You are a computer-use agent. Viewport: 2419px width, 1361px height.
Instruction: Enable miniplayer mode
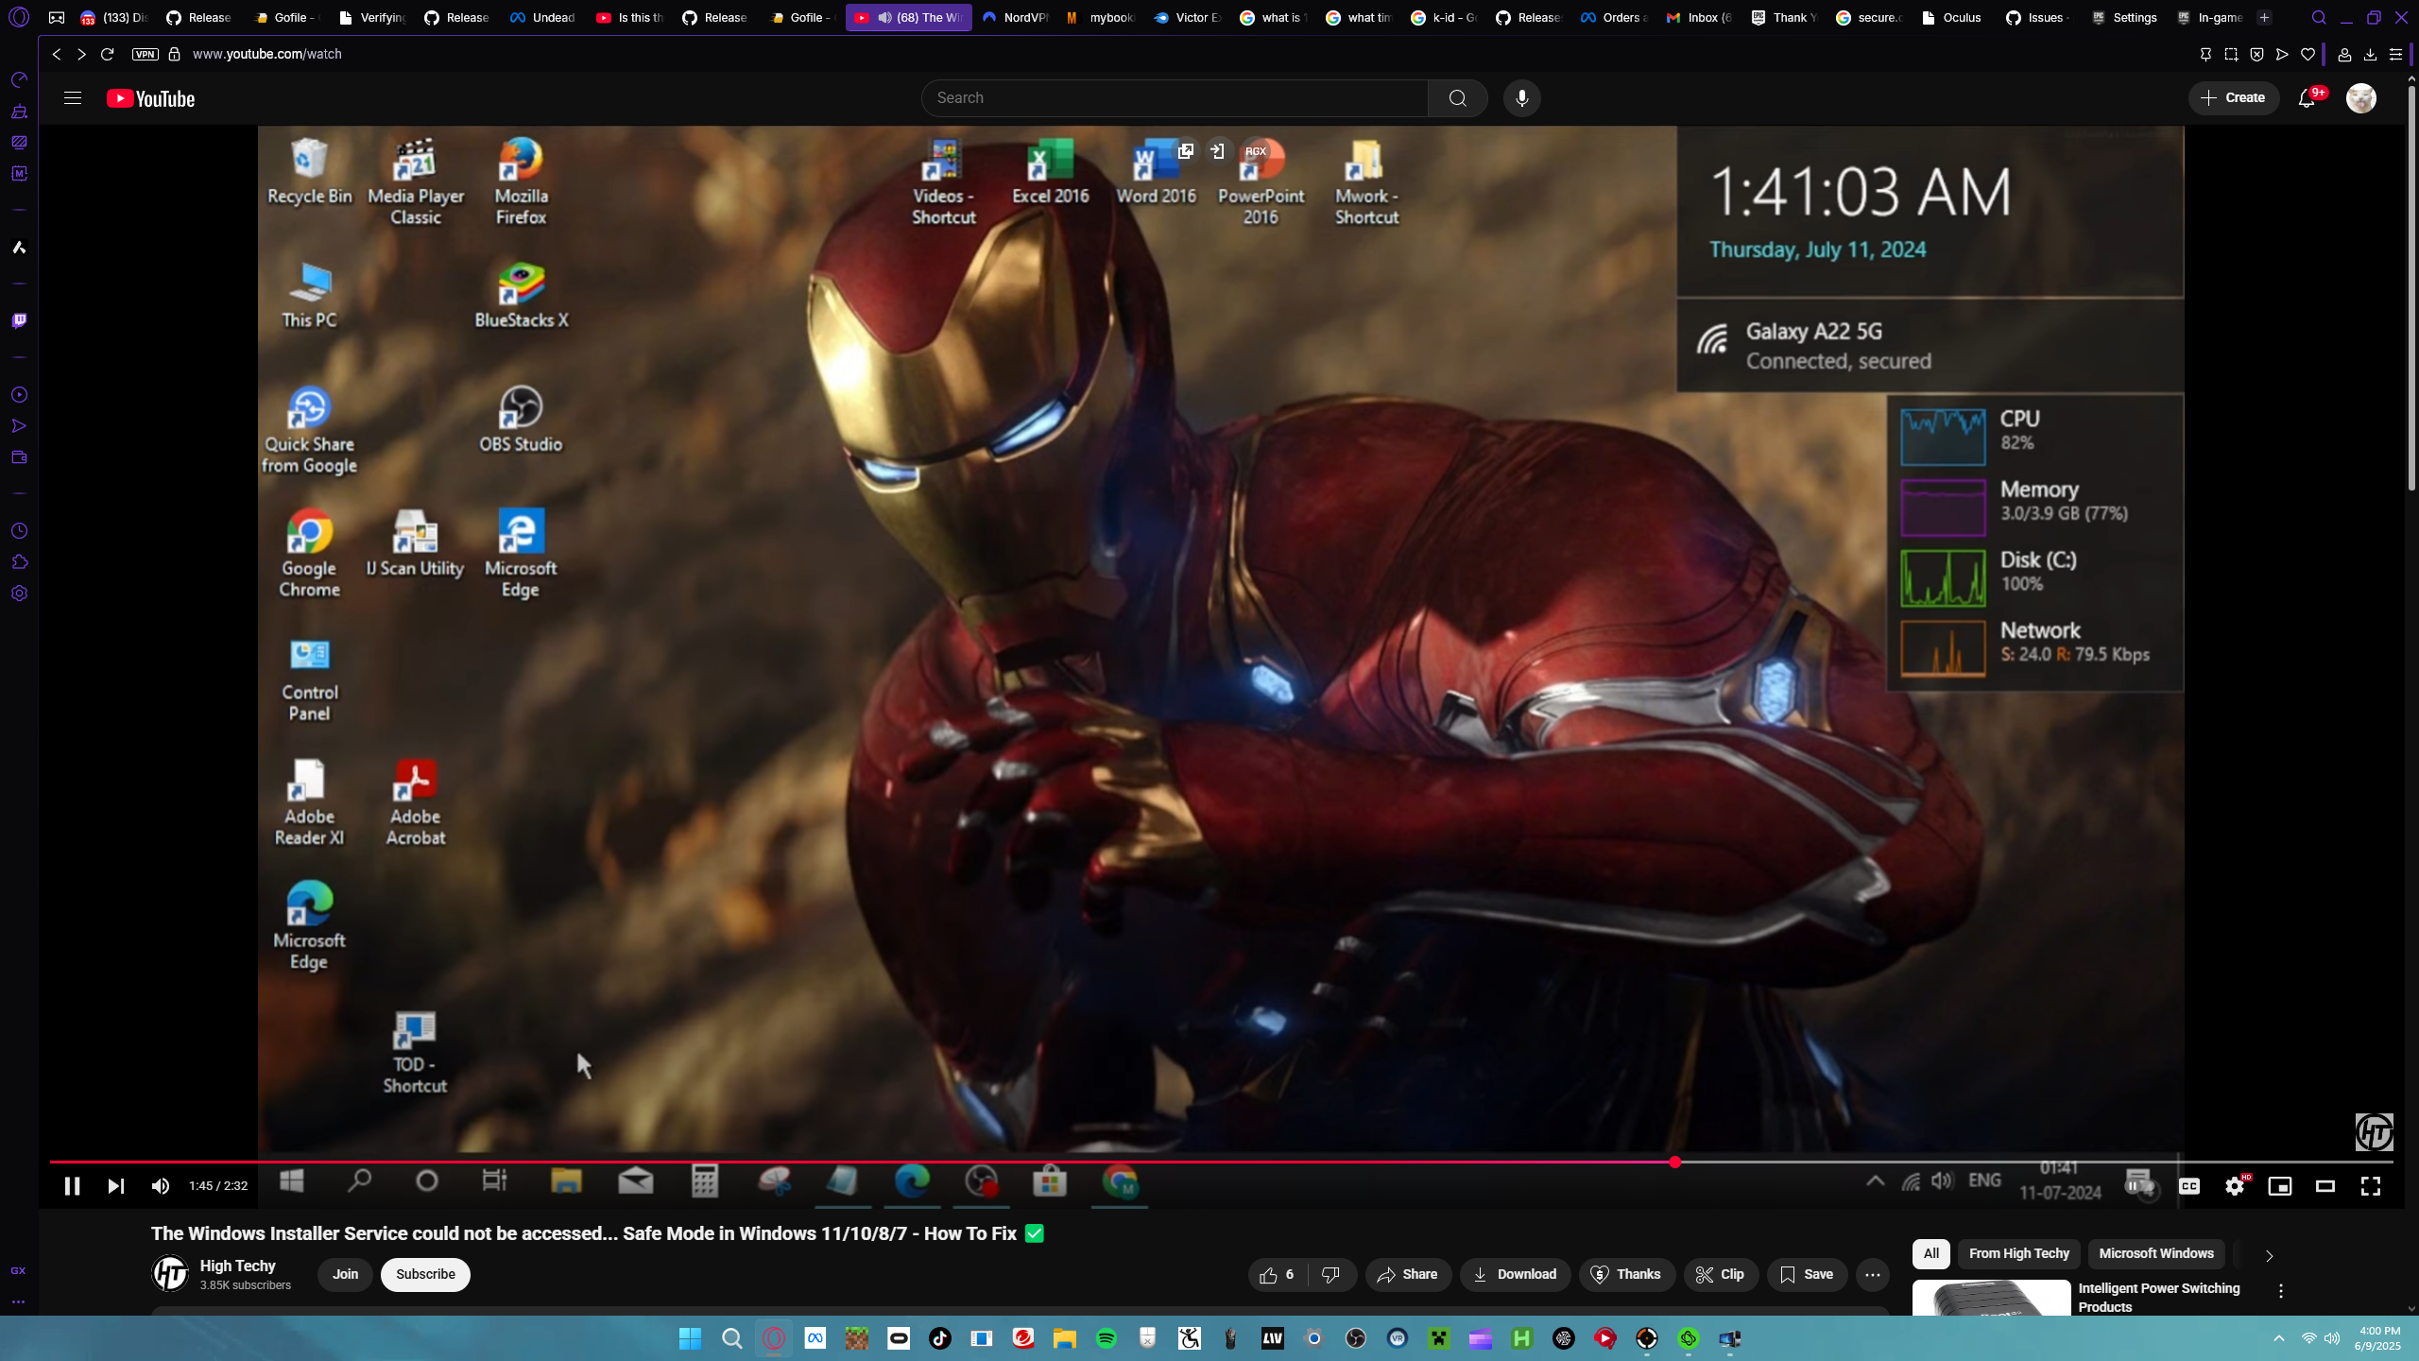click(2280, 1186)
